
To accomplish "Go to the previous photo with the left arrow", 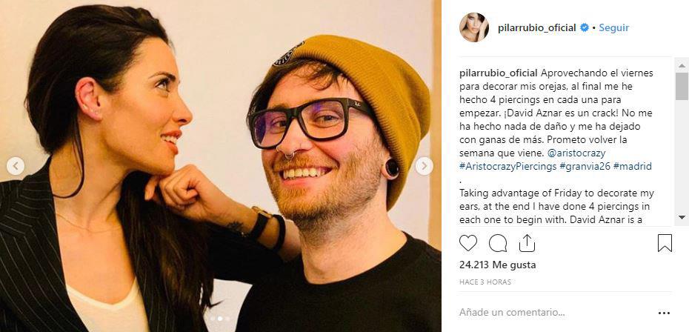I will point(16,166).
